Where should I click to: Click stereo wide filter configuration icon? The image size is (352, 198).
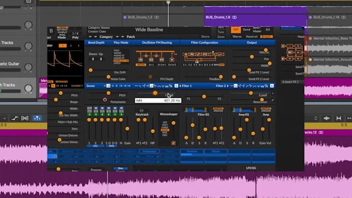pyautogui.click(x=222, y=65)
